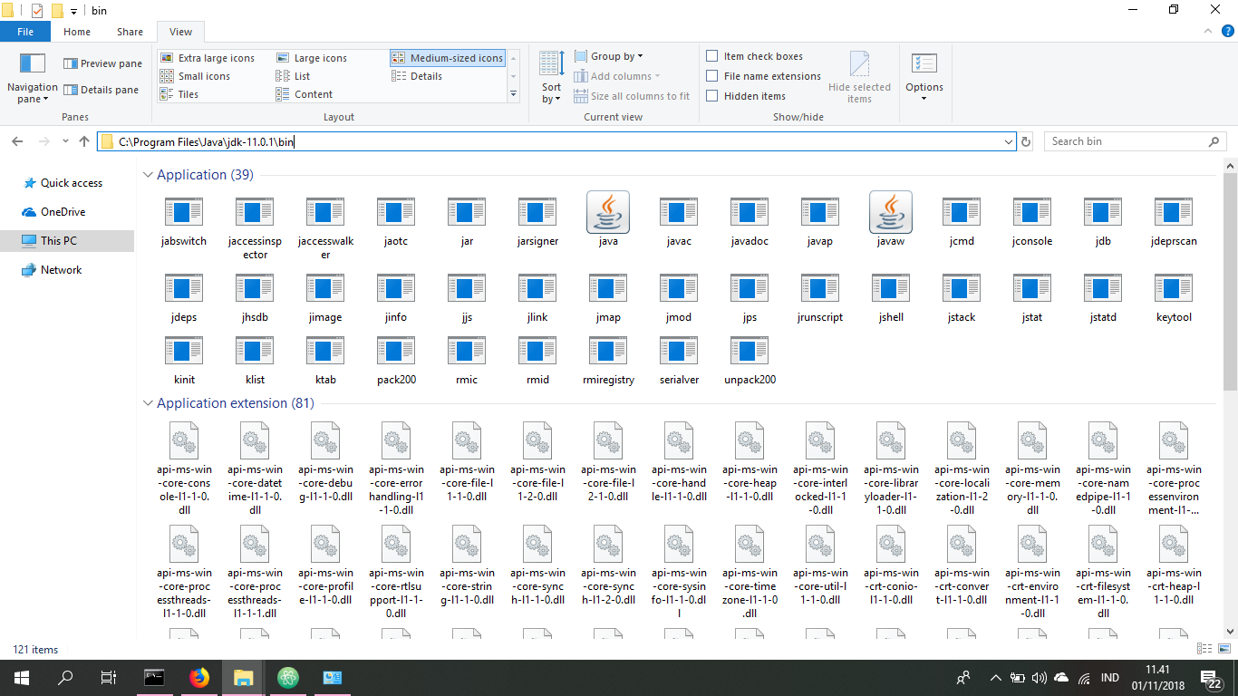Click the Search bin field
Screen dimensions: 1238x696
(1136, 141)
